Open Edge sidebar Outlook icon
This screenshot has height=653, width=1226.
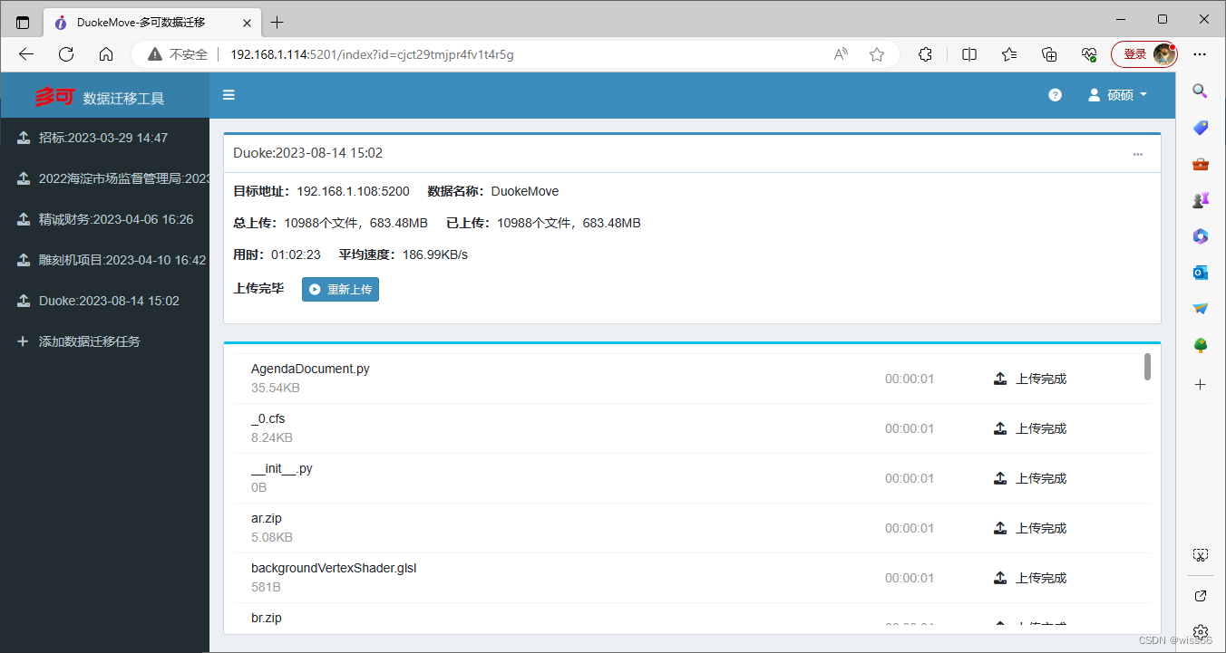[1200, 273]
